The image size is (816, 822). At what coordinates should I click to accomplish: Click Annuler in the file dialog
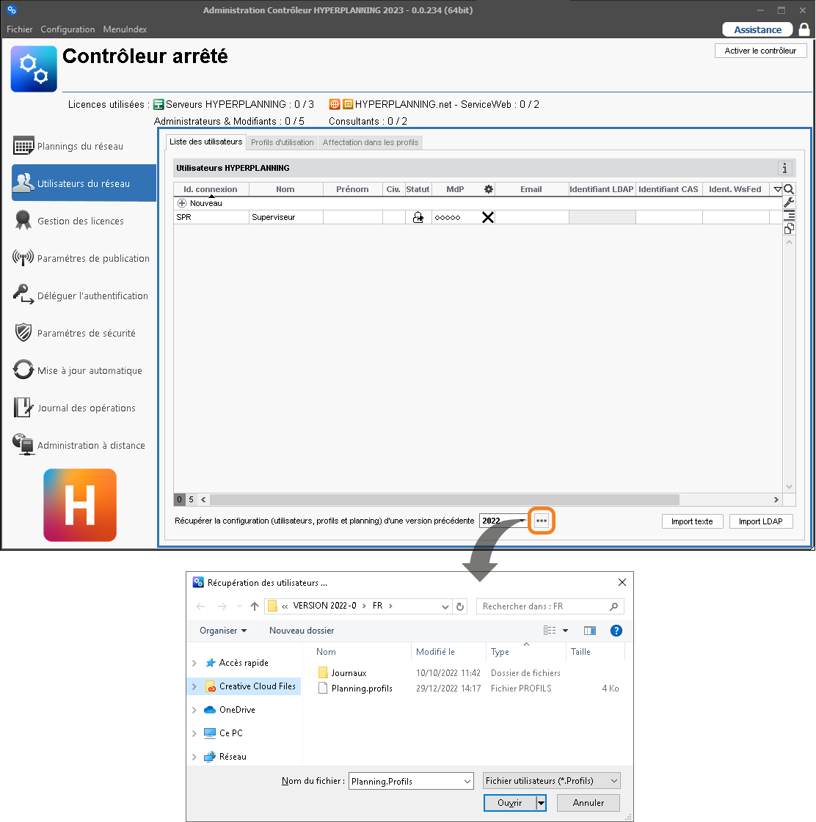589,803
